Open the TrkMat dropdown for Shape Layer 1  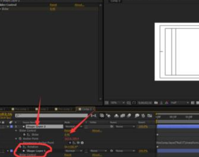98,151
